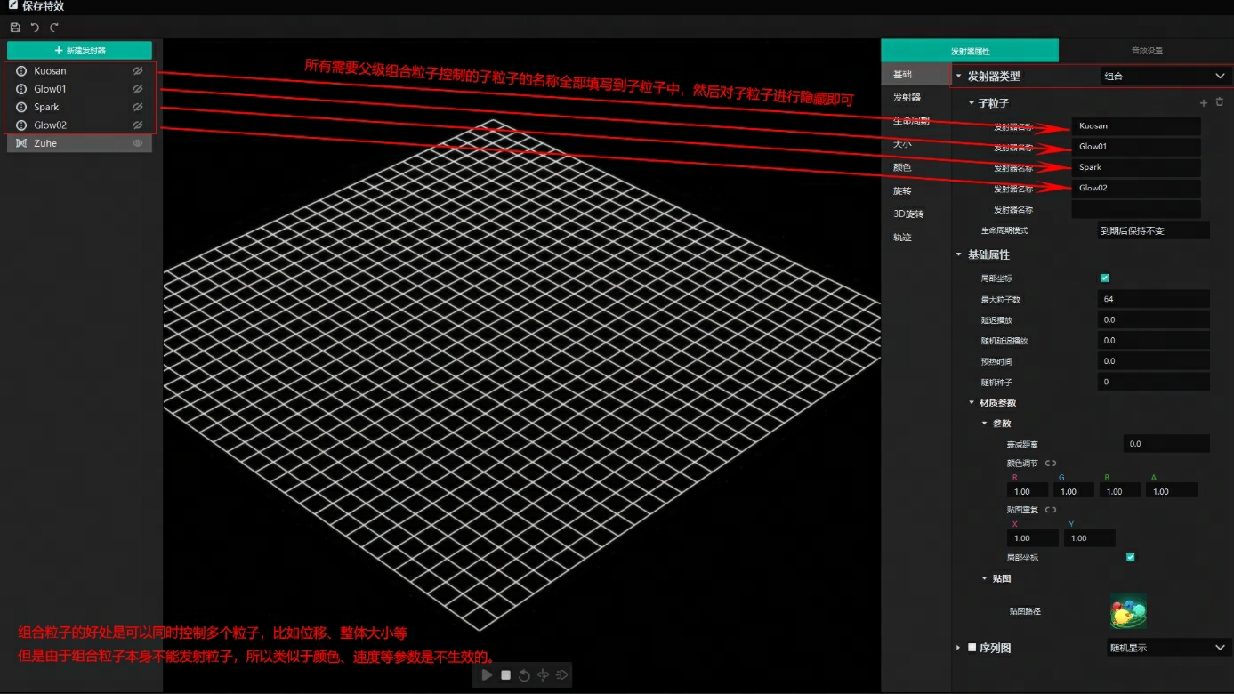Image resolution: width=1234 pixels, height=694 pixels.
Task: Click the edit icon beside 保存特效 title
Action: tap(13, 5)
